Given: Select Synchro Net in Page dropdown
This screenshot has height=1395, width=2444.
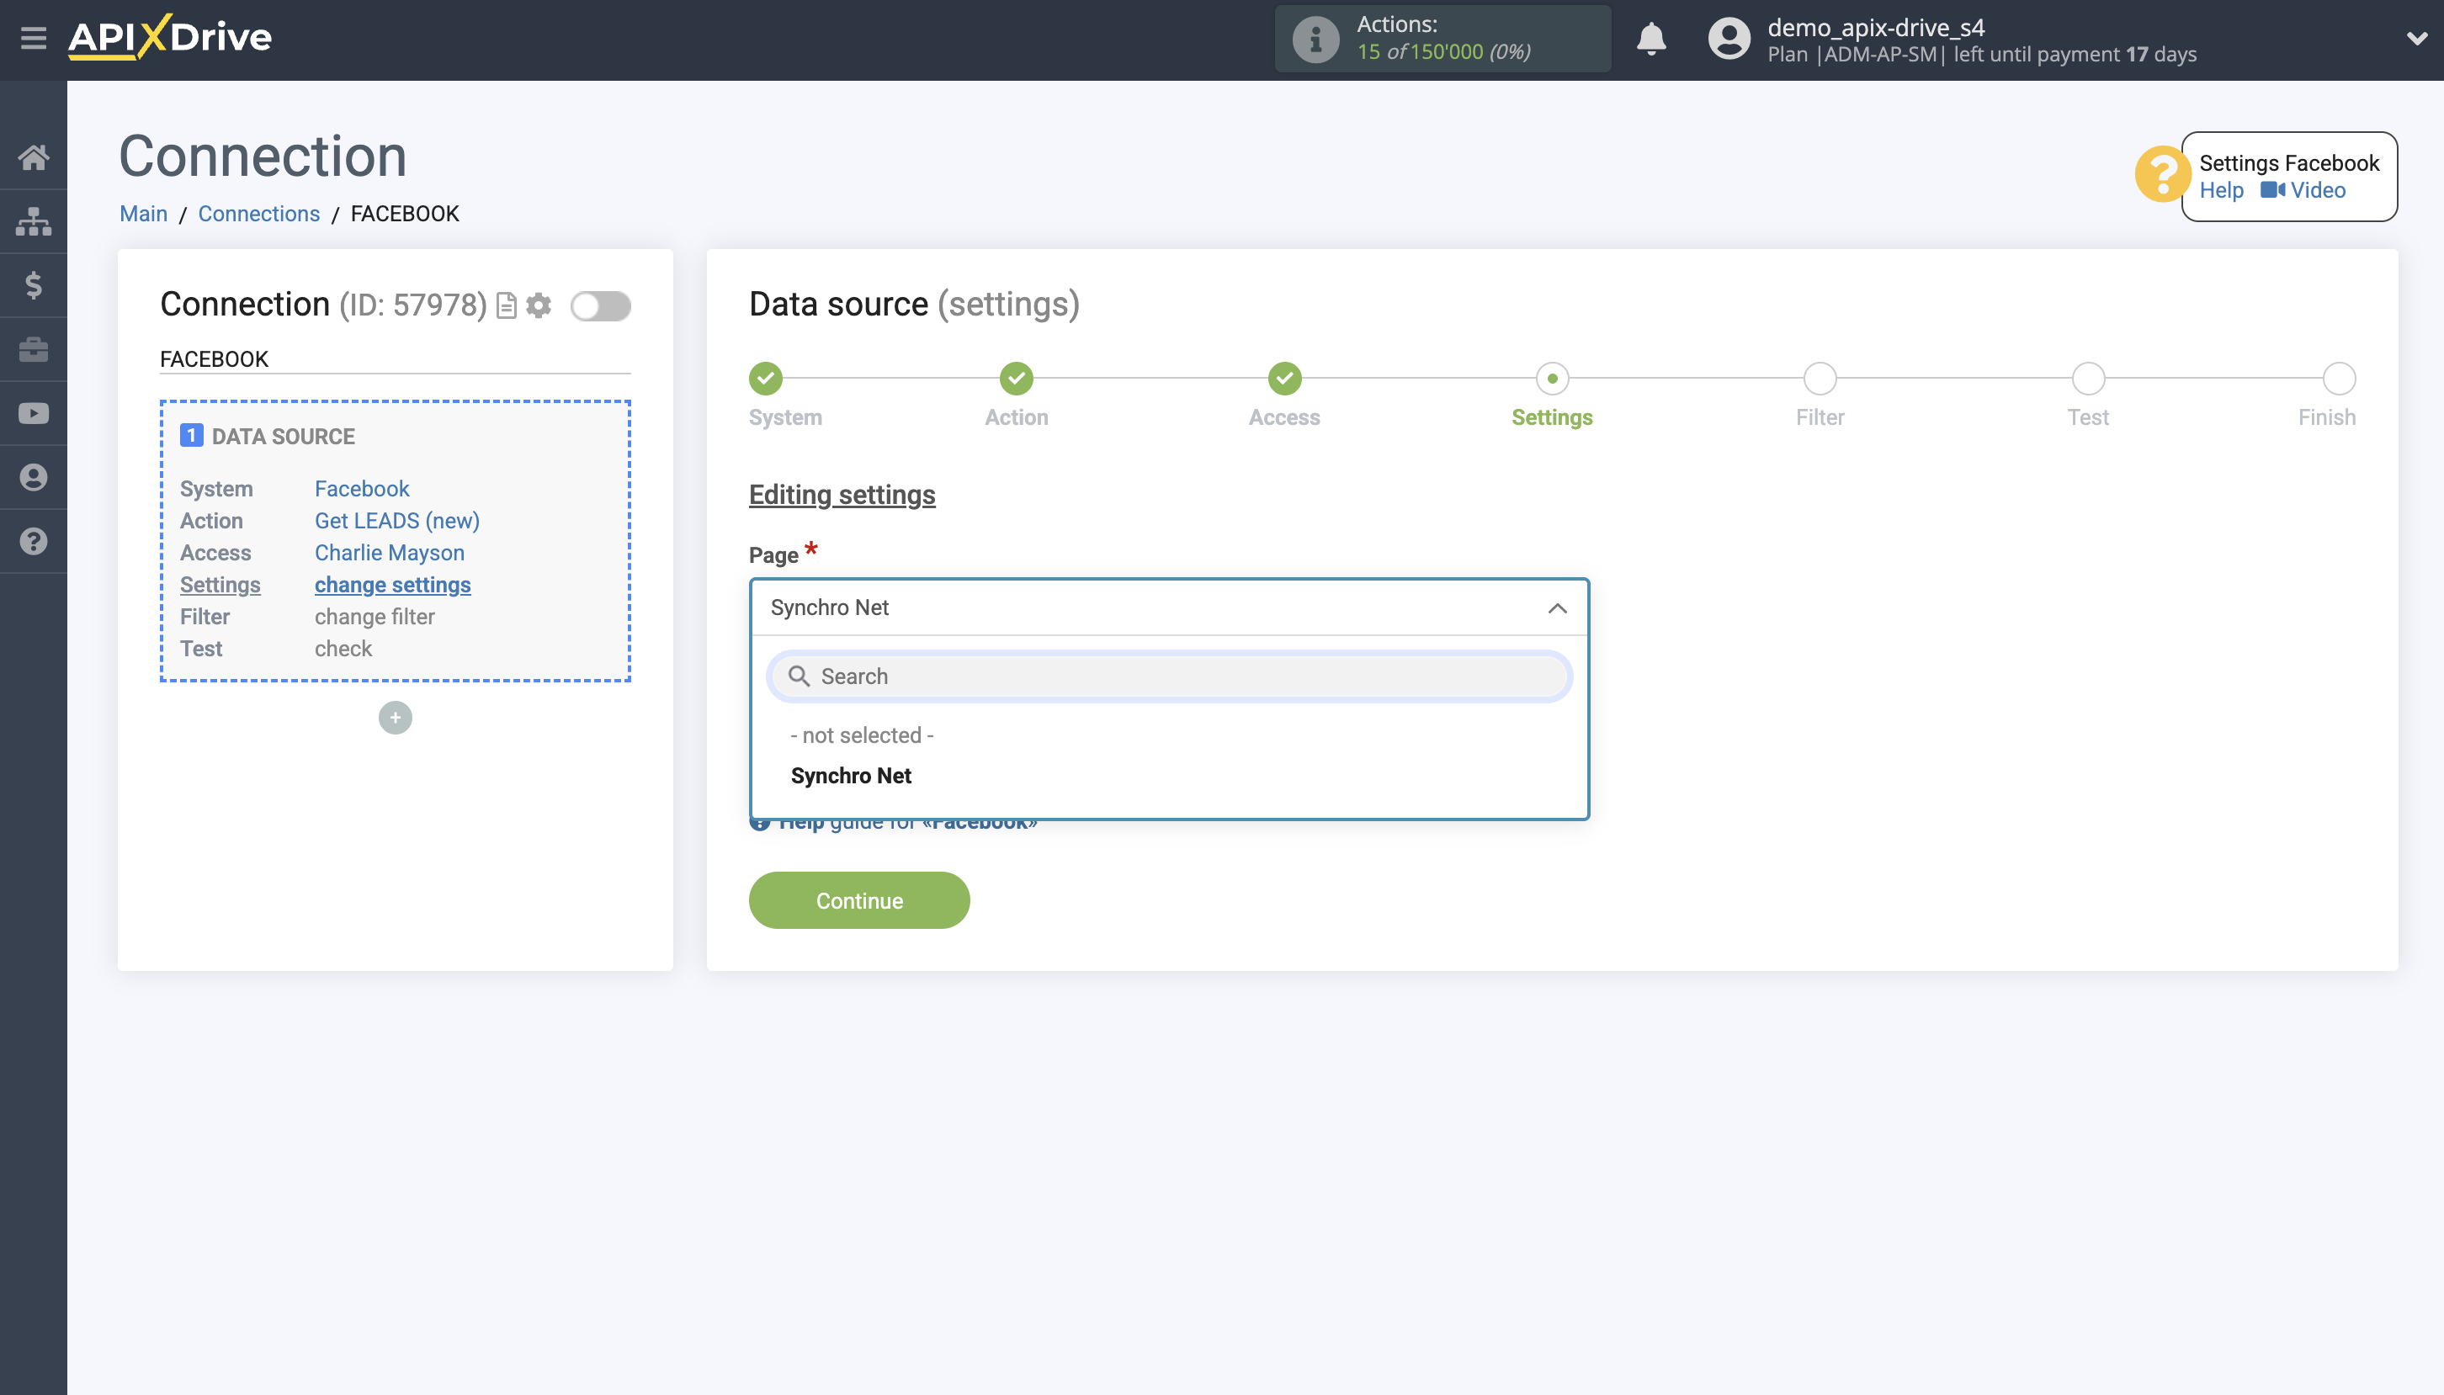Looking at the screenshot, I should (851, 776).
